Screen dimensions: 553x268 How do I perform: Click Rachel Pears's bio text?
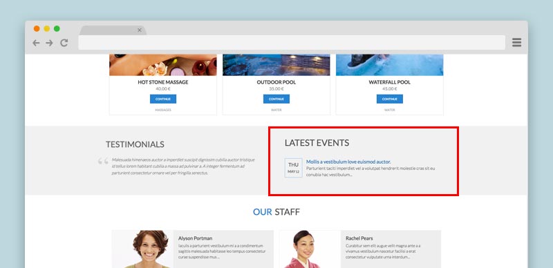383,251
